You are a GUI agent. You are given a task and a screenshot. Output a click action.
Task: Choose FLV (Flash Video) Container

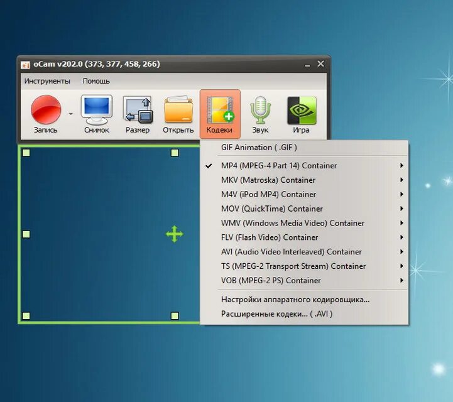coord(304,237)
